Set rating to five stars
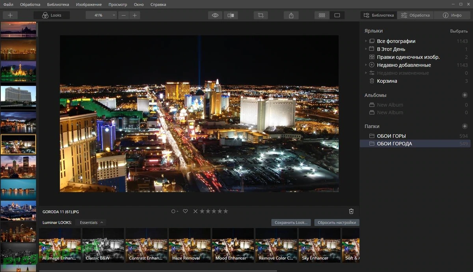Screen dimensions: 473x272 pyautogui.click(x=226, y=211)
